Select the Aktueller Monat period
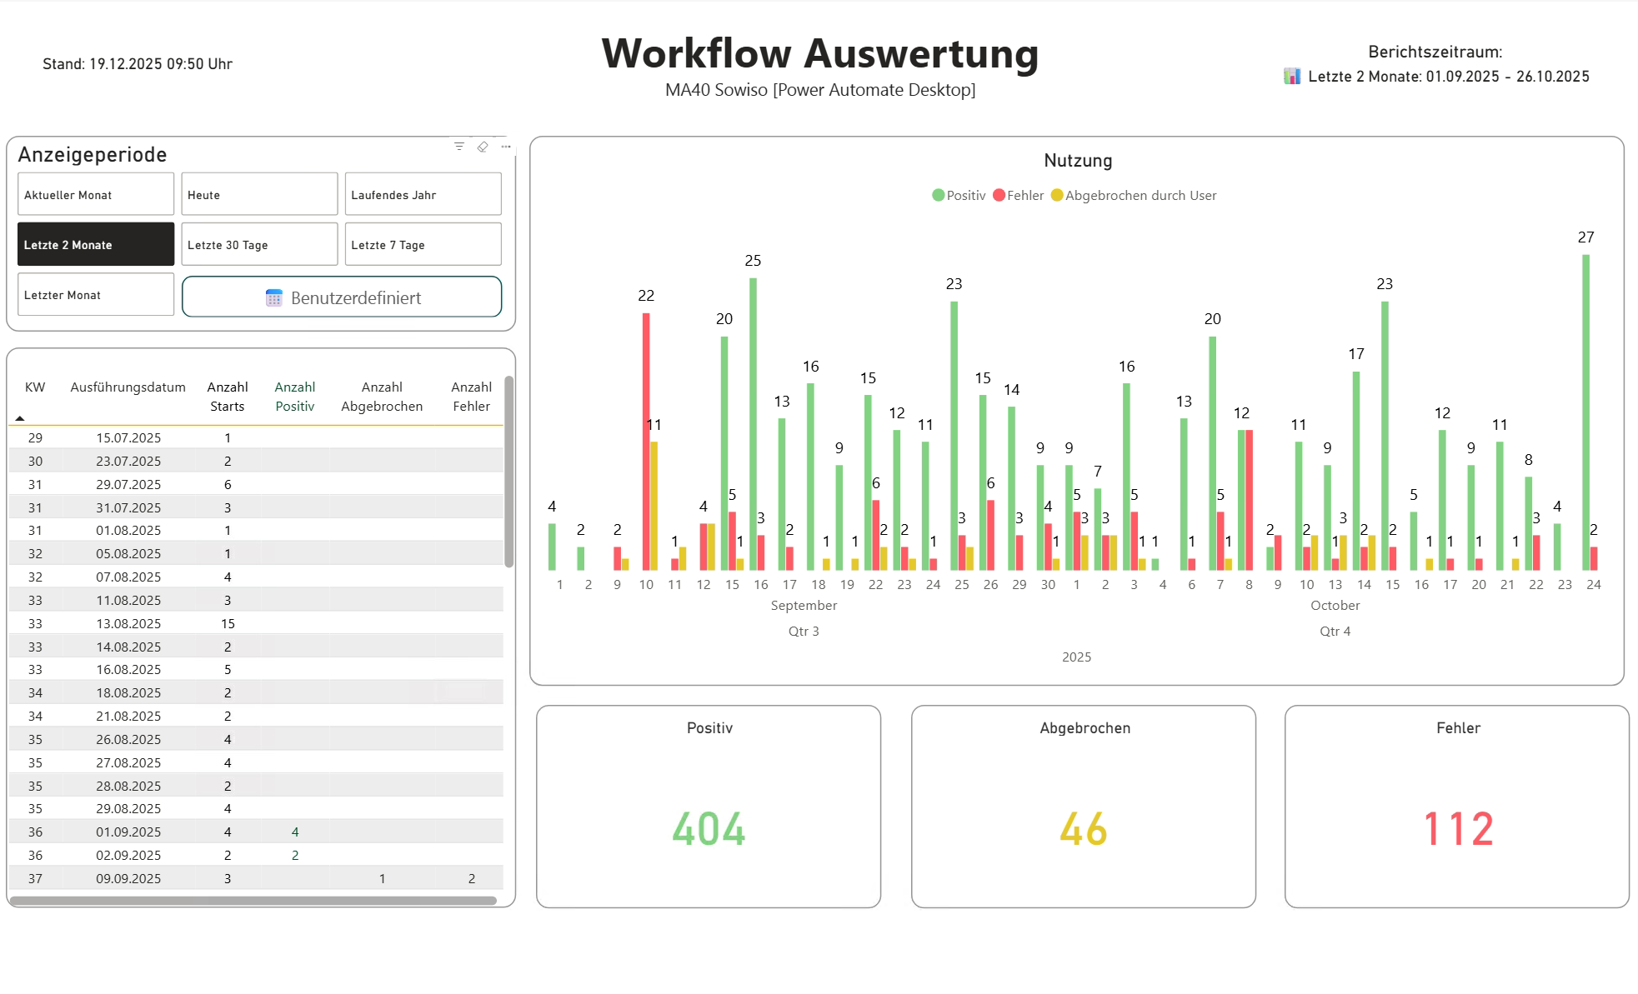The width and height of the screenshot is (1638, 994). click(x=95, y=193)
